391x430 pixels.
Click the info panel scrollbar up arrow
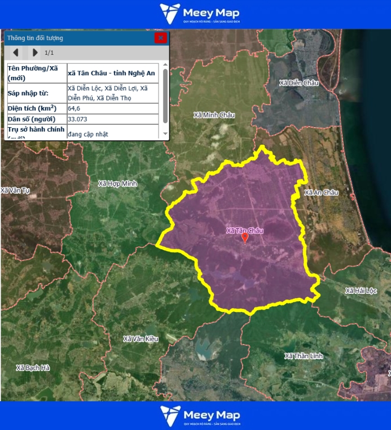coord(165,66)
